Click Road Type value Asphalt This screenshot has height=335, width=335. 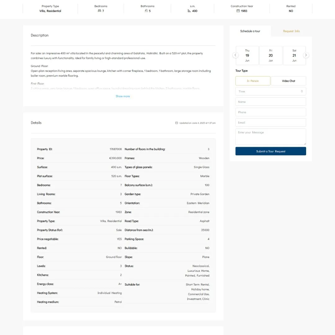pos(204,221)
